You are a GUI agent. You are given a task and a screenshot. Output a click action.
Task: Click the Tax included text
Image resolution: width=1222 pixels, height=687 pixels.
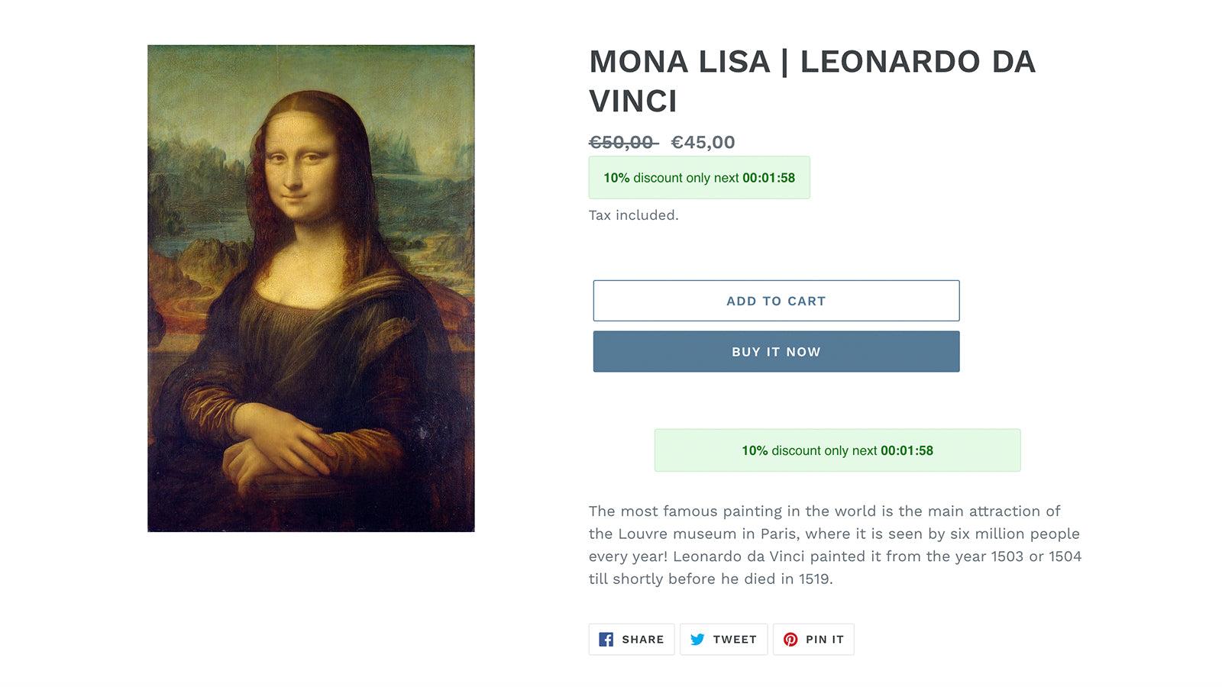tap(633, 215)
